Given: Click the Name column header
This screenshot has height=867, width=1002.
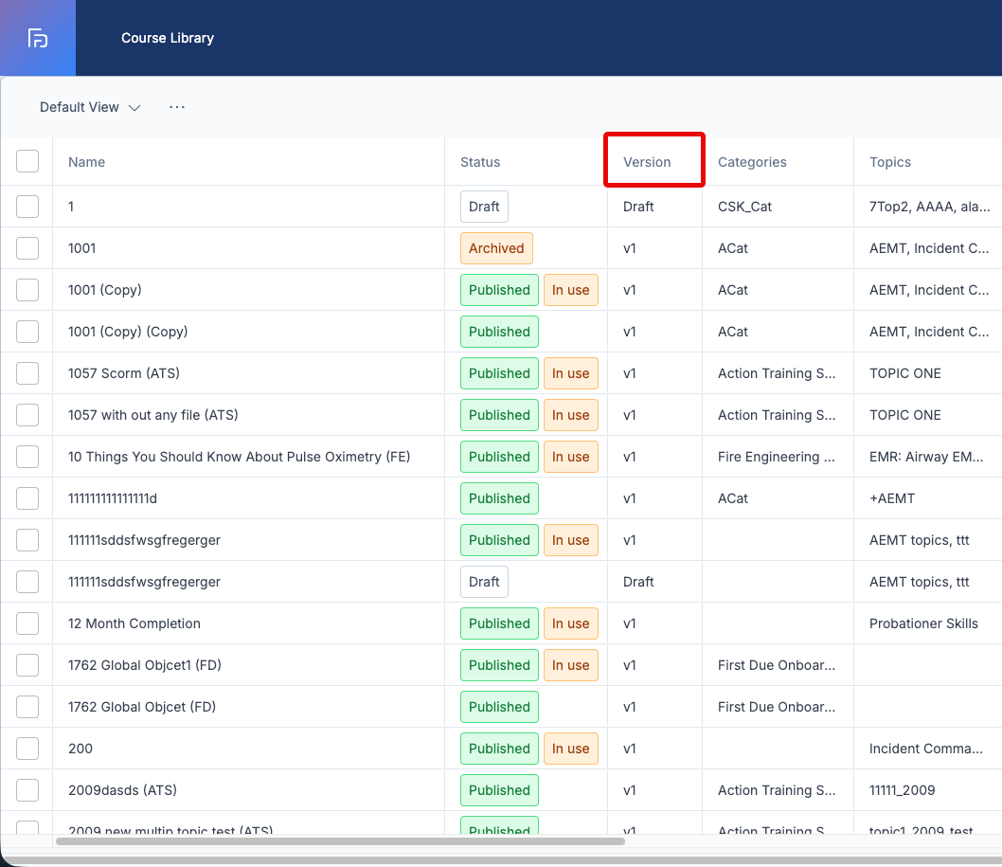Looking at the screenshot, I should click(86, 162).
